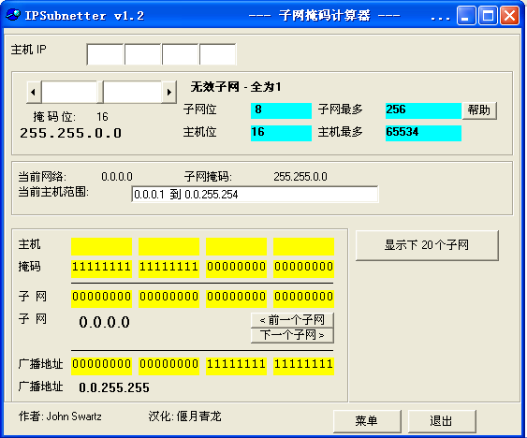The width and height of the screenshot is (527, 438).
Task: Go to previous subnet with 前一个子网
Action: point(292,320)
